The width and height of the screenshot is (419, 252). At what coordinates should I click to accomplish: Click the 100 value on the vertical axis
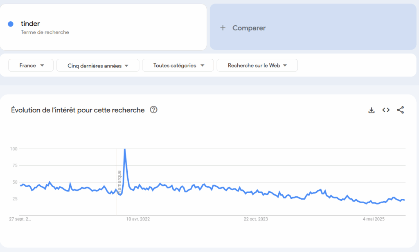14,149
